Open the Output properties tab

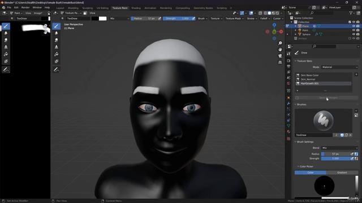click(x=288, y=67)
